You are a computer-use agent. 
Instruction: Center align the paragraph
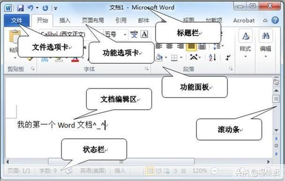(x=169, y=46)
